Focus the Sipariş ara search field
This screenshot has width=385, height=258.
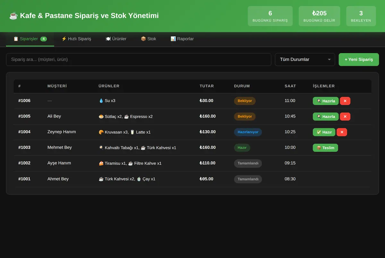click(139, 60)
